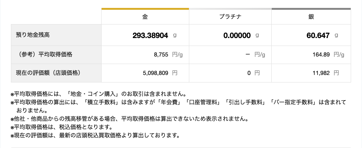The width and height of the screenshot is (362, 148).
Task: Click silver valuation 11,982 円
Action: click(326, 73)
